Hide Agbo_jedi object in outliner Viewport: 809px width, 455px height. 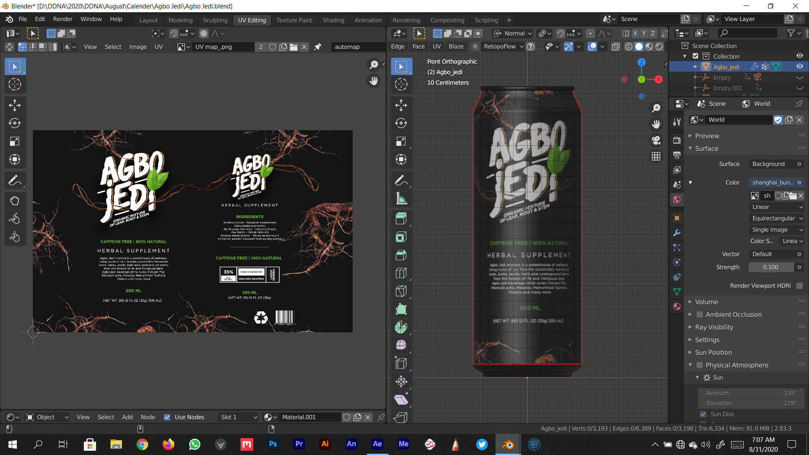(799, 67)
